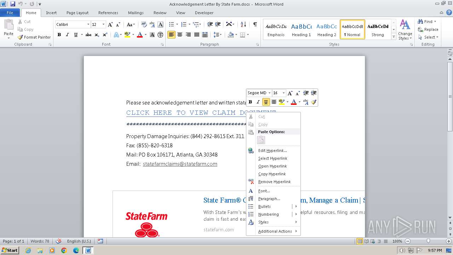
Task: Save the document from the Quick Access Toolbar
Action: pos(13,4)
